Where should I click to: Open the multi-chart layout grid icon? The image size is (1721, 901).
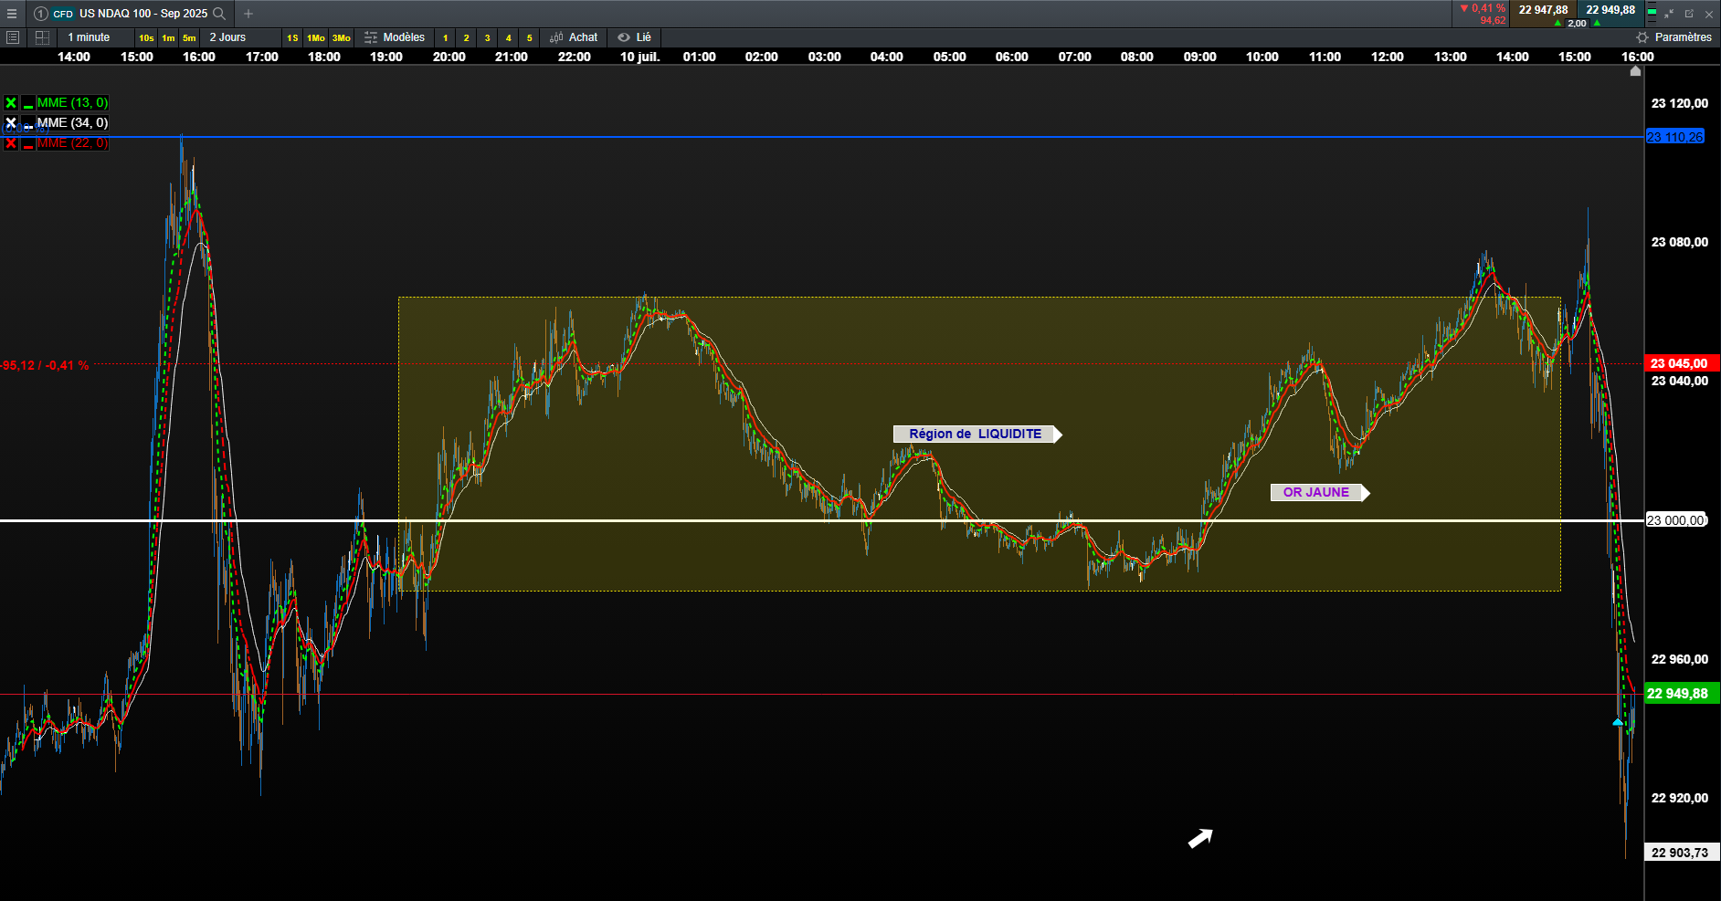[42, 37]
